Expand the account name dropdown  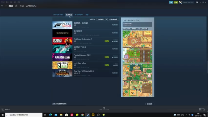point(188,2)
